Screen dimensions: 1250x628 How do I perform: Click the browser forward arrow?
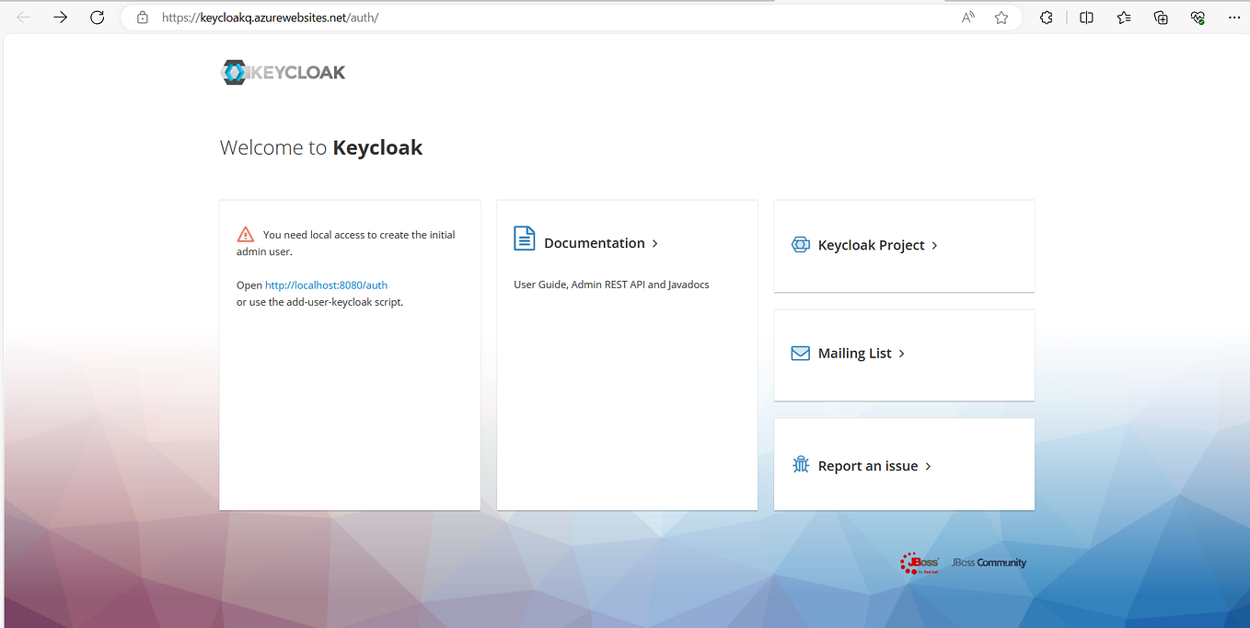61,17
